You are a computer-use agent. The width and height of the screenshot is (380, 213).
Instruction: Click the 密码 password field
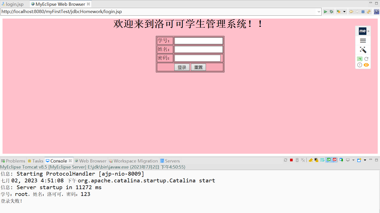pos(197,58)
